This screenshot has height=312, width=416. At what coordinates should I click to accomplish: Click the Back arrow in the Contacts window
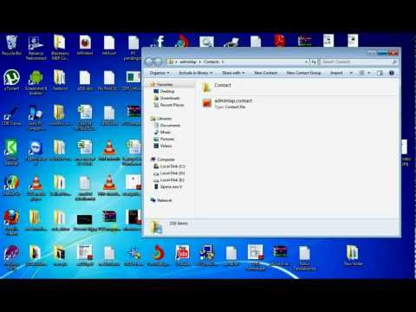point(149,62)
